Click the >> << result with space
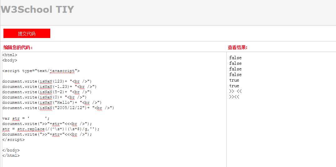This screenshot has width=336, height=167. coord(235,92)
